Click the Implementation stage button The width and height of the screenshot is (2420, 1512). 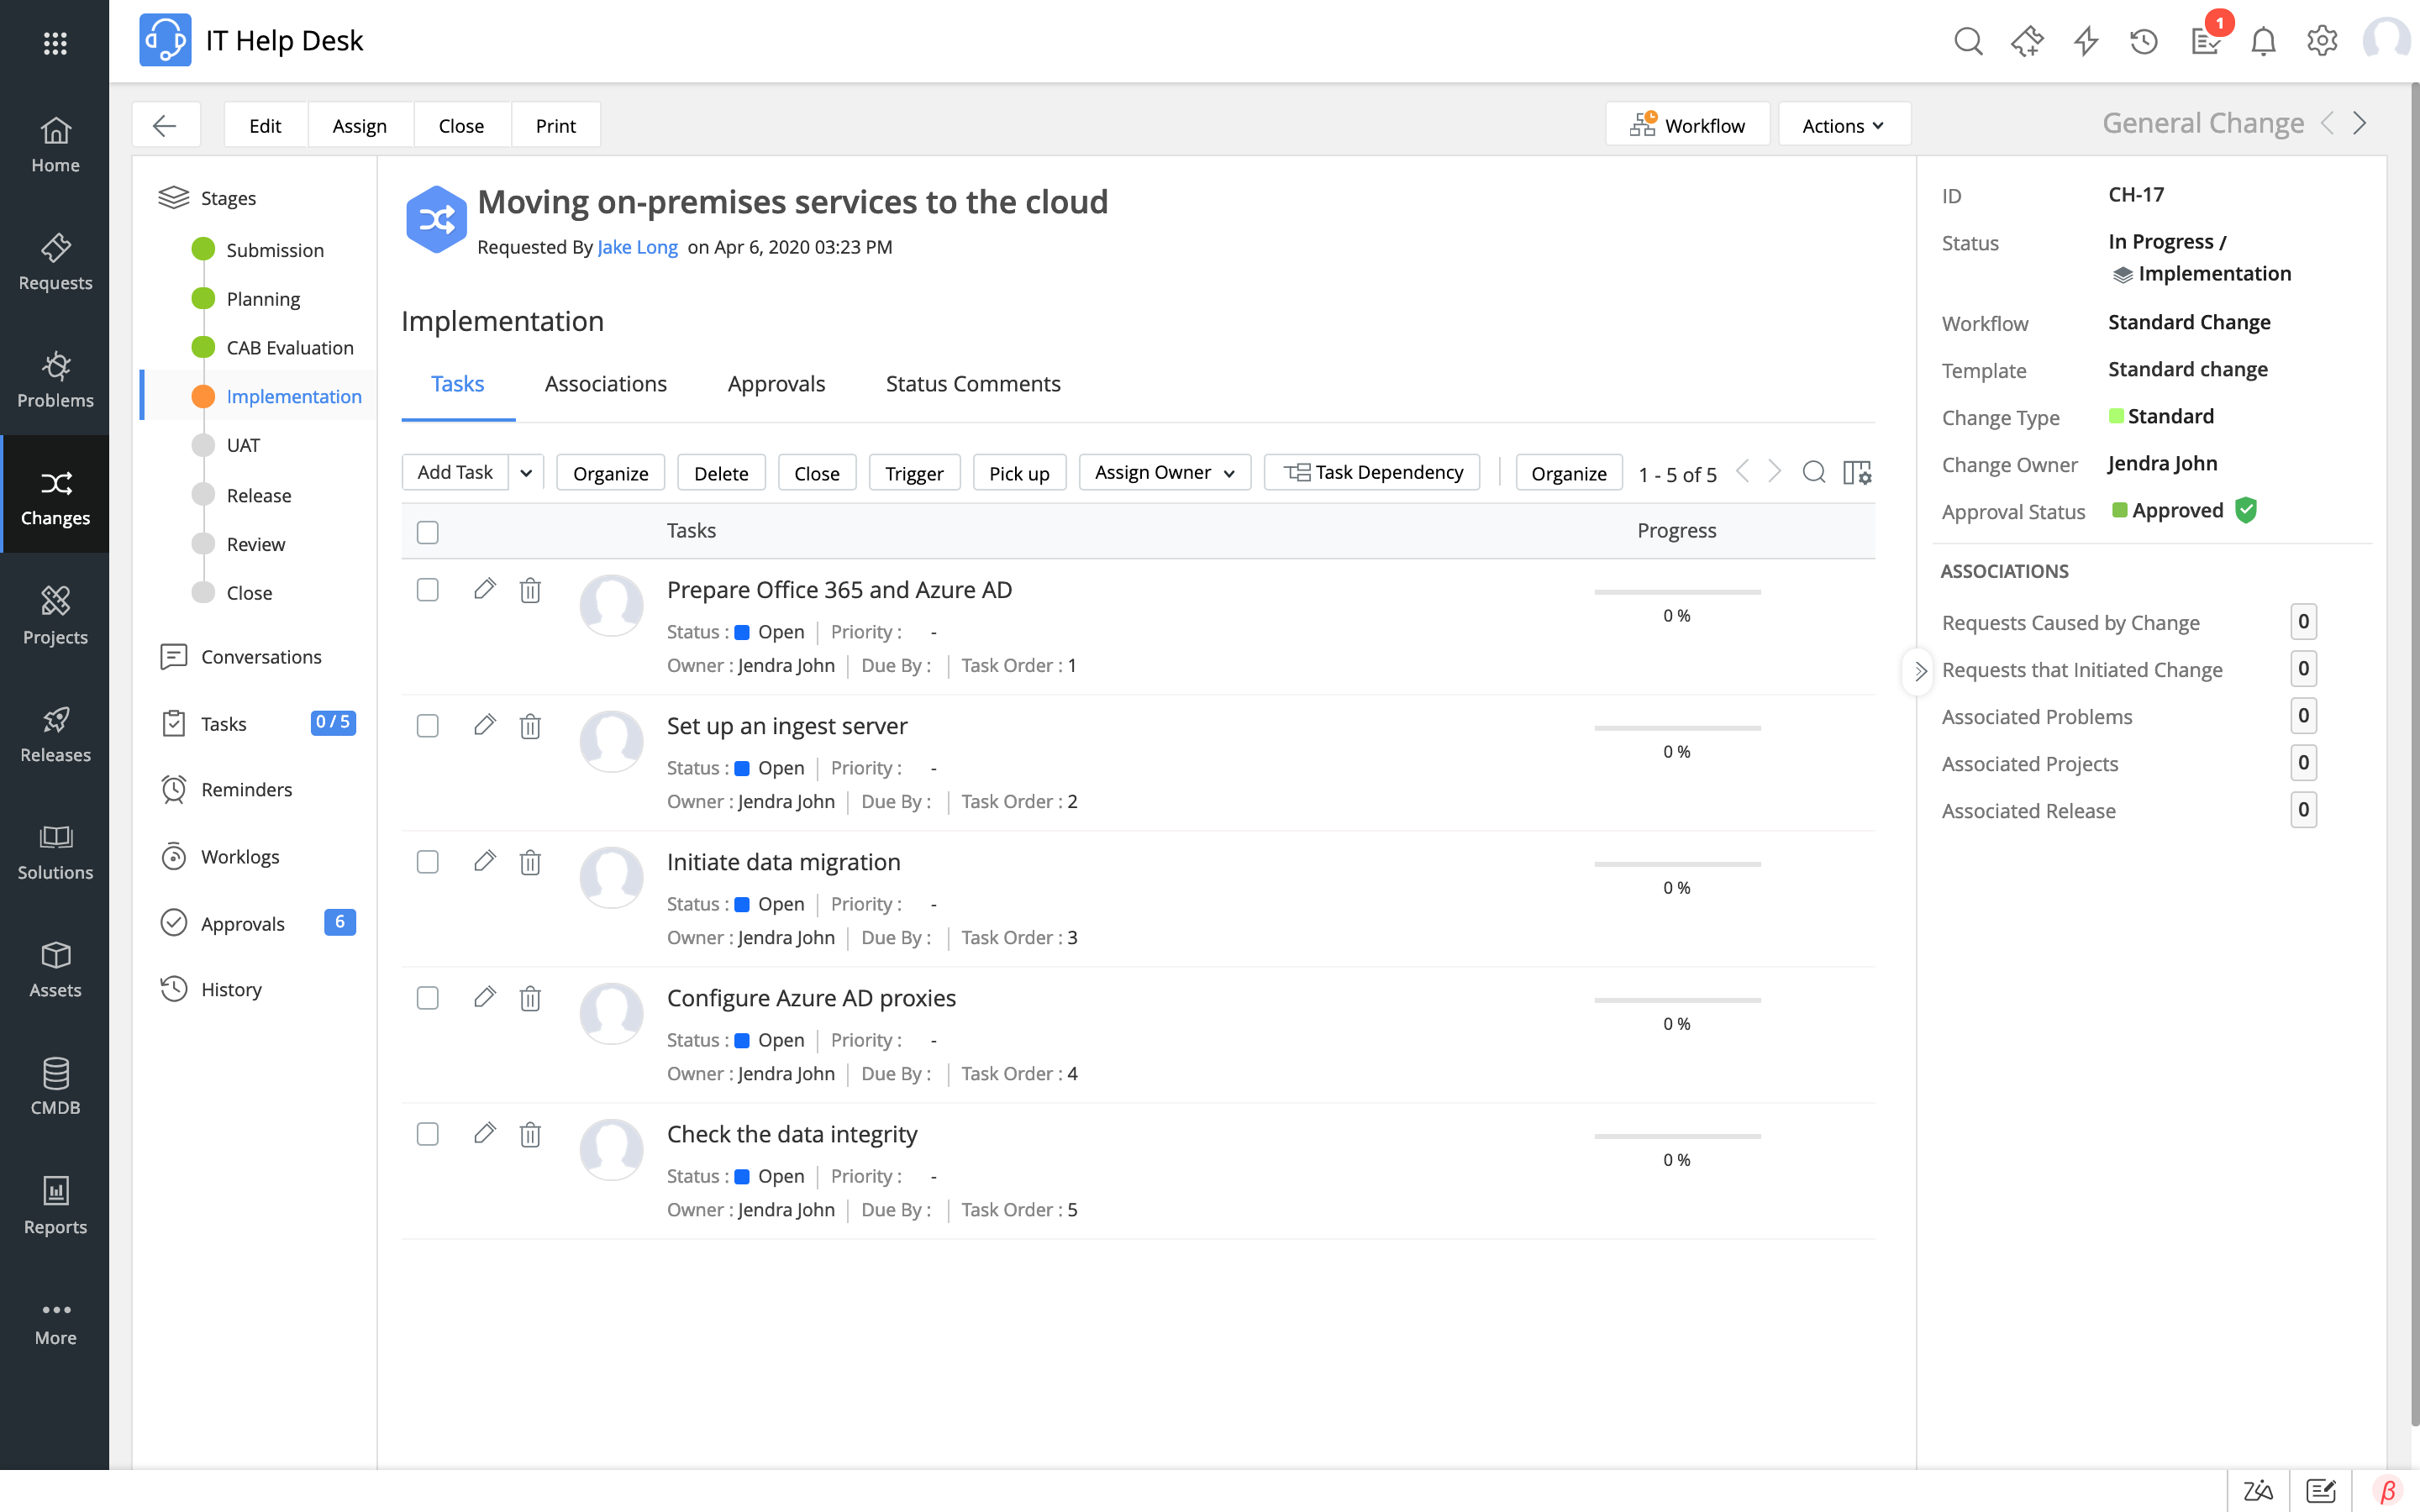[292, 396]
